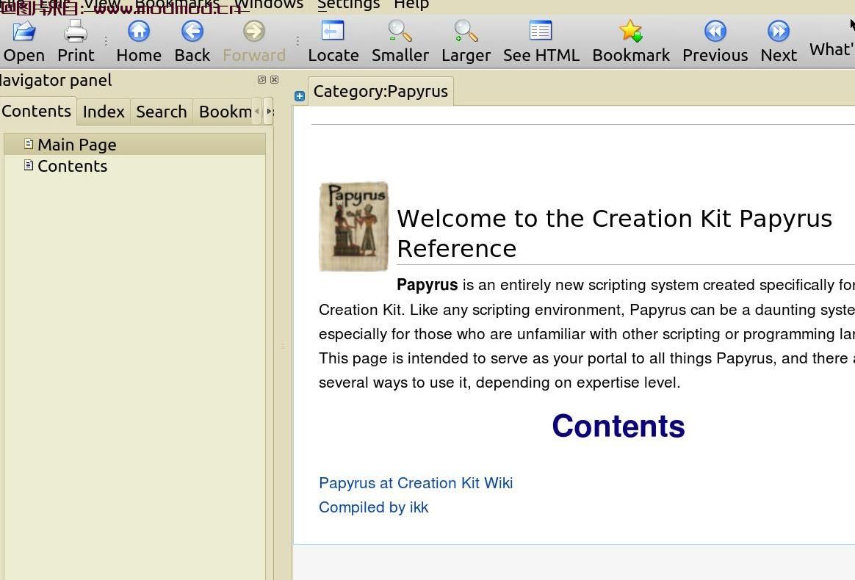Select Contents item in navigator tree
The image size is (855, 580).
coord(134,166)
